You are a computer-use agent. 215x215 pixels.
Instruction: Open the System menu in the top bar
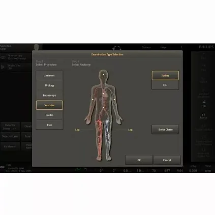click(x=146, y=47)
